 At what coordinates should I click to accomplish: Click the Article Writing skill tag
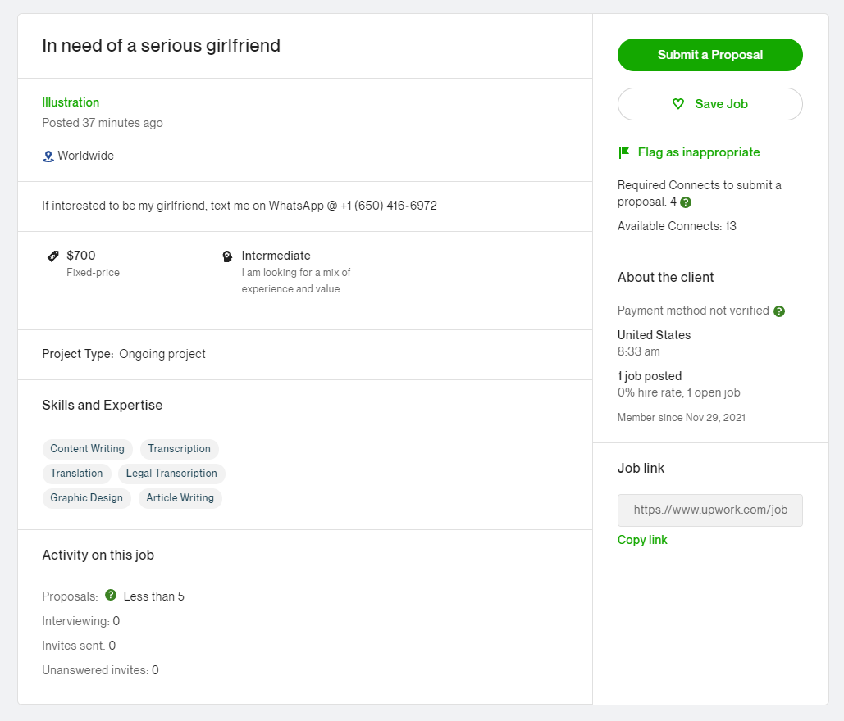pos(180,498)
